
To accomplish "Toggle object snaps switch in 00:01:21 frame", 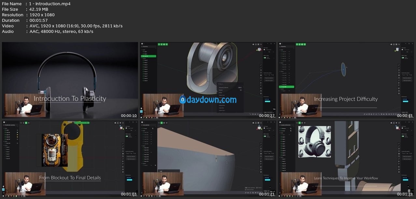I will (x=265, y=136).
